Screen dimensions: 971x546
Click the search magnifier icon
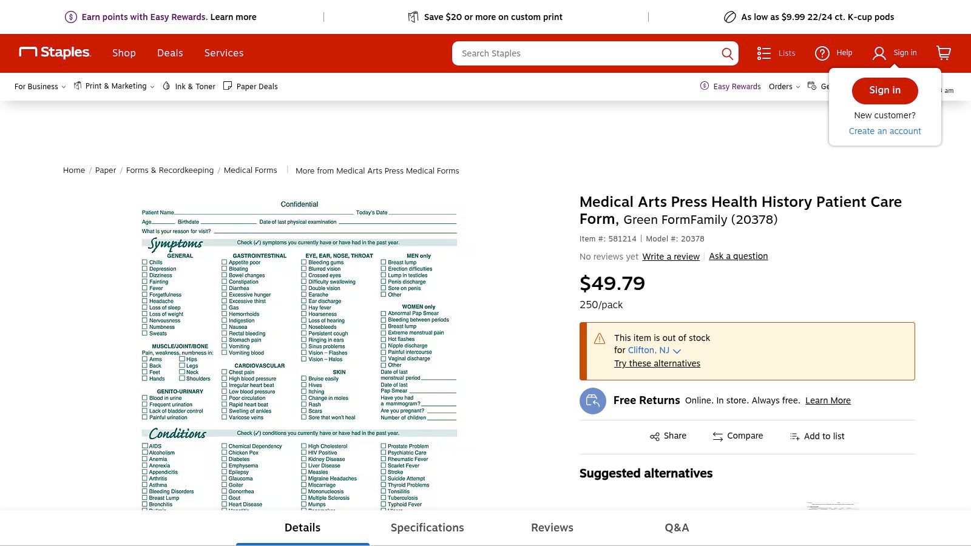(x=727, y=53)
